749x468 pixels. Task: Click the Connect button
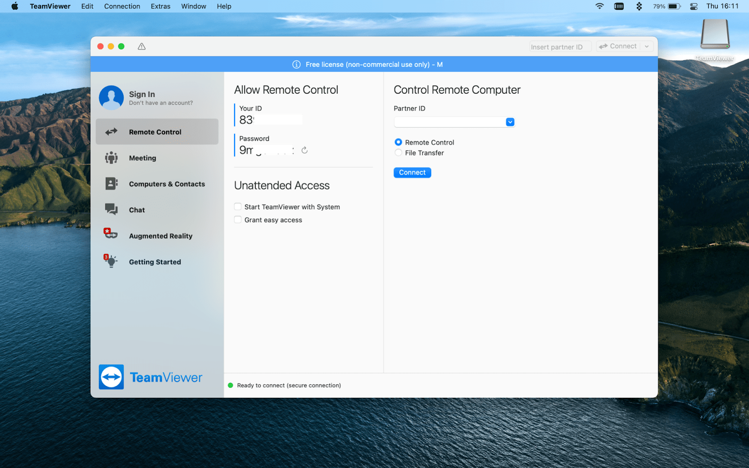[x=412, y=172]
